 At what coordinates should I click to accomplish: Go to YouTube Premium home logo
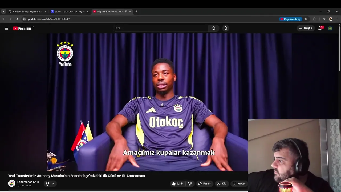tap(22, 28)
